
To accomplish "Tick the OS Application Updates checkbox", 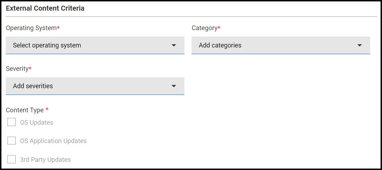I will click(x=12, y=141).
